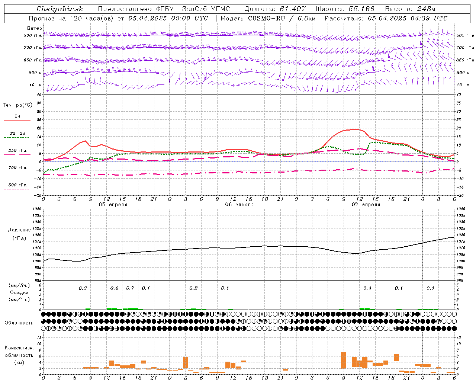The width and height of the screenshot is (476, 381).
Task: Select the 'Широта: 55.166' header text
Action: (x=345, y=9)
